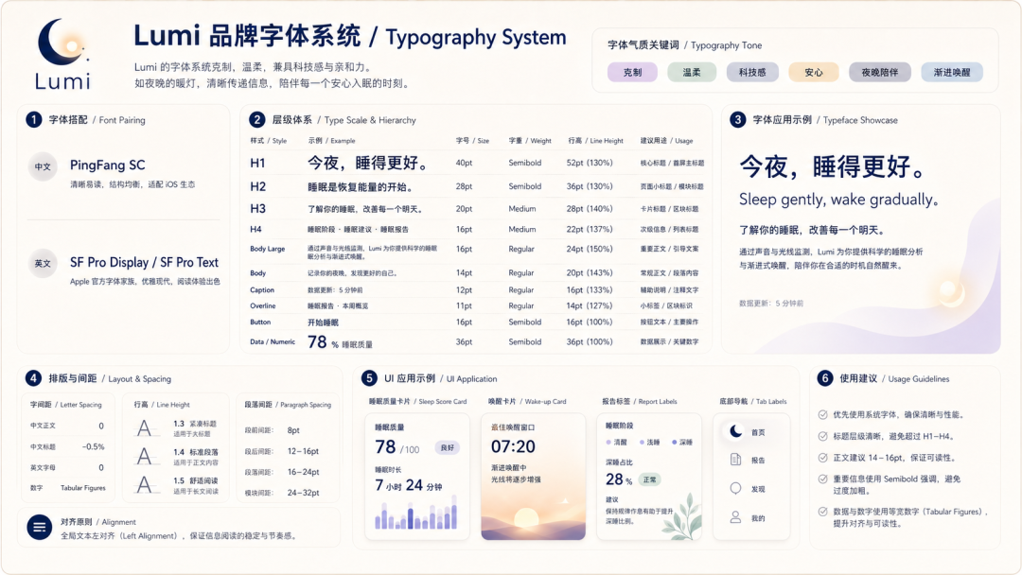Select the letter A icon for 1.3 紧凑标题
This screenshot has width=1022, height=575.
[145, 427]
